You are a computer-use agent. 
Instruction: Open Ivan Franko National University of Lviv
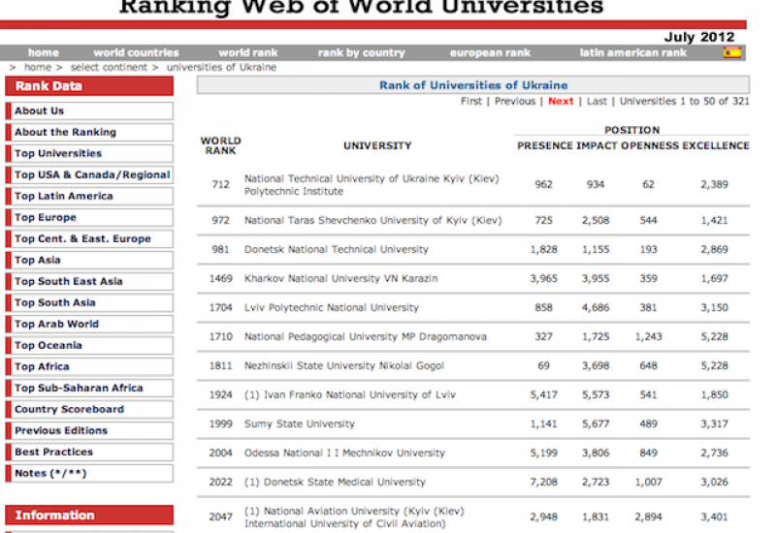click(350, 394)
